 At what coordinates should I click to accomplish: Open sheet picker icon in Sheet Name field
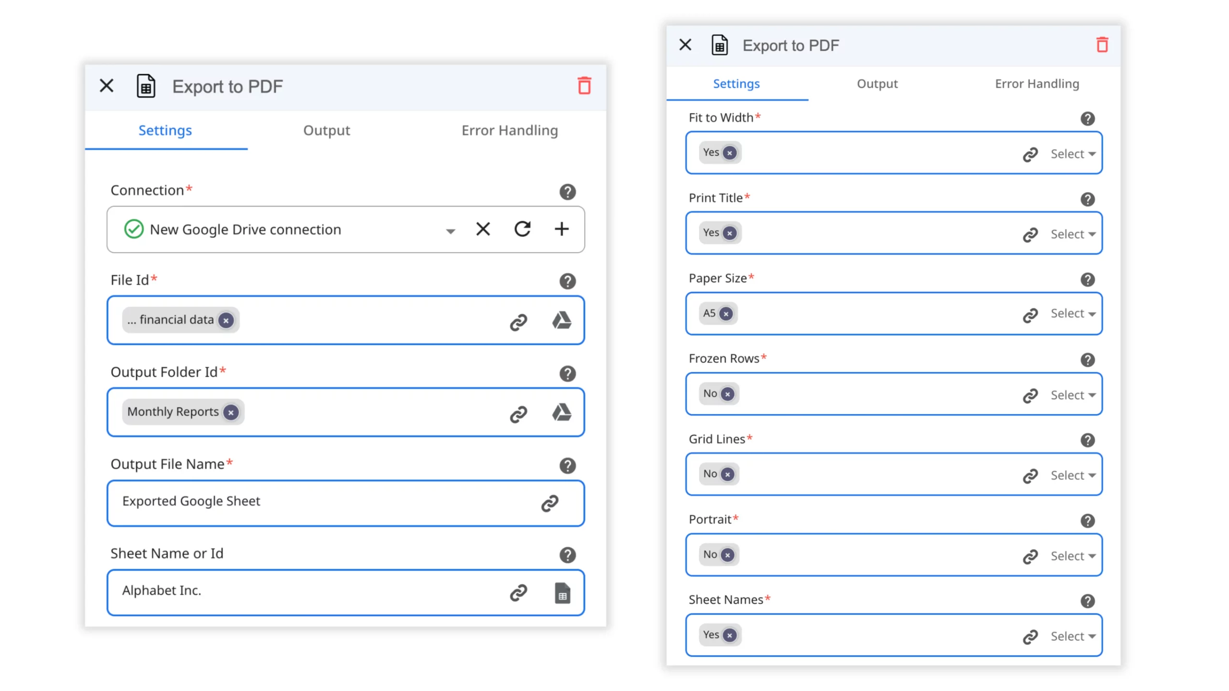(x=562, y=593)
